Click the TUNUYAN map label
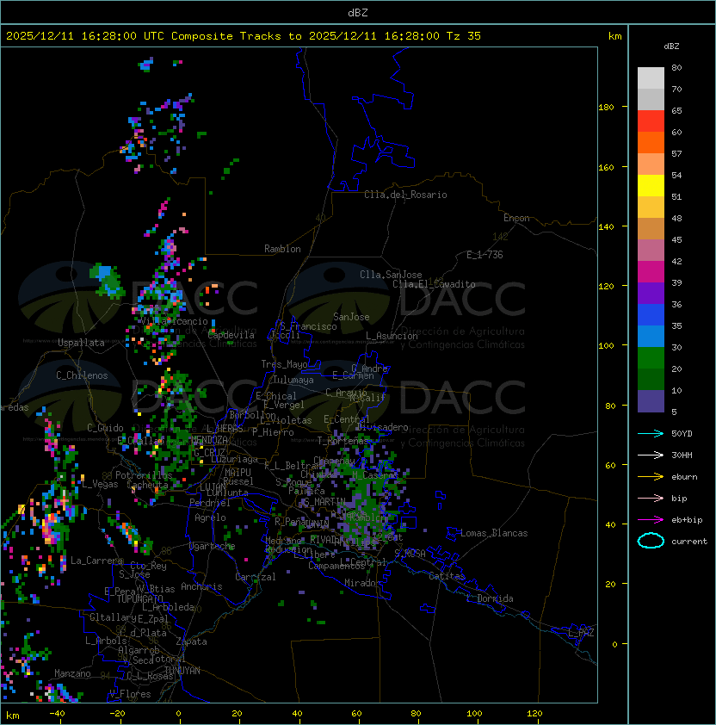 pyautogui.click(x=182, y=671)
